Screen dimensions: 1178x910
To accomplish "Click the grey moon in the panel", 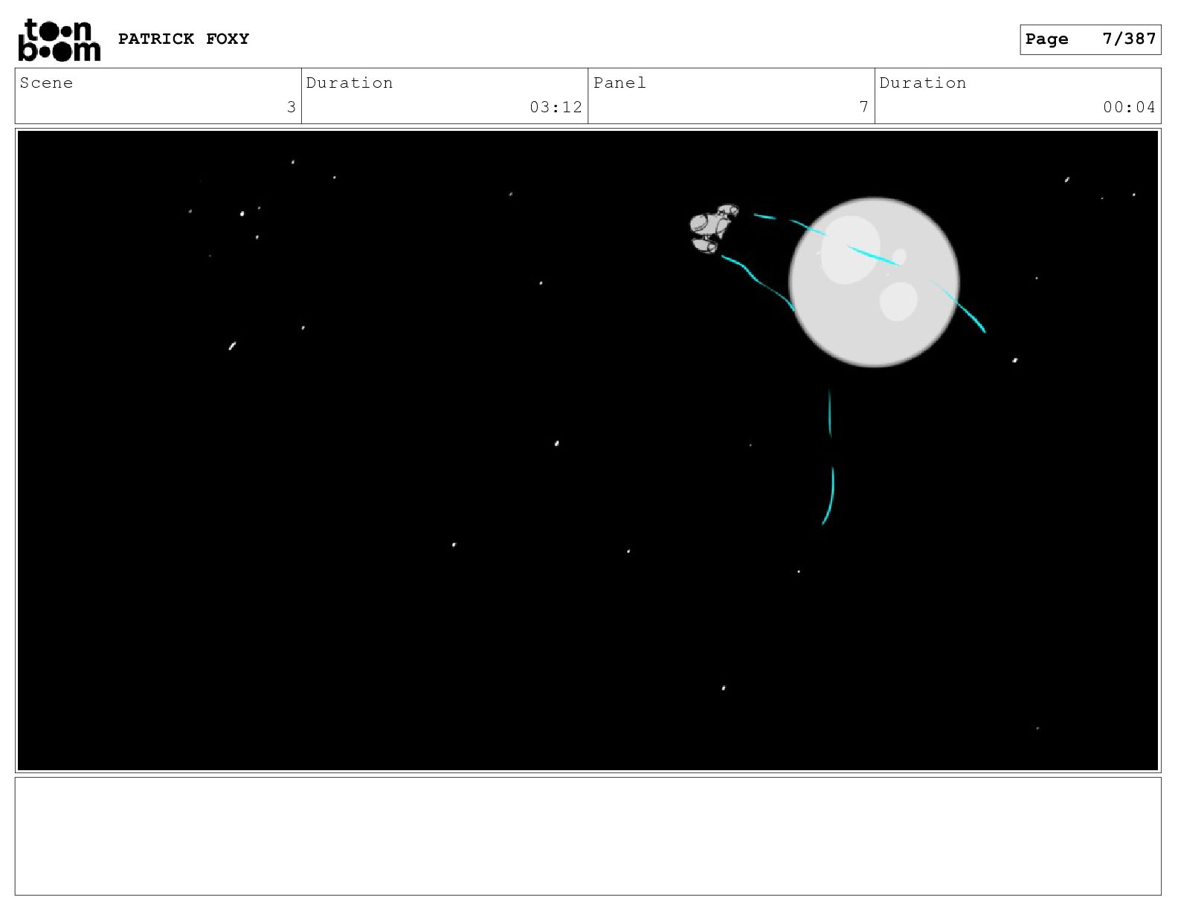I will click(874, 282).
